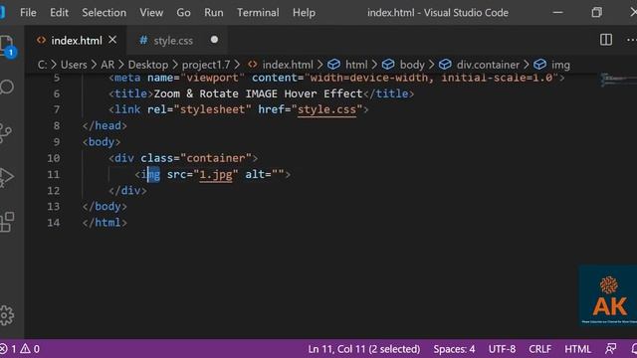Restore down the VS Code window
637x358 pixels.
(596, 13)
